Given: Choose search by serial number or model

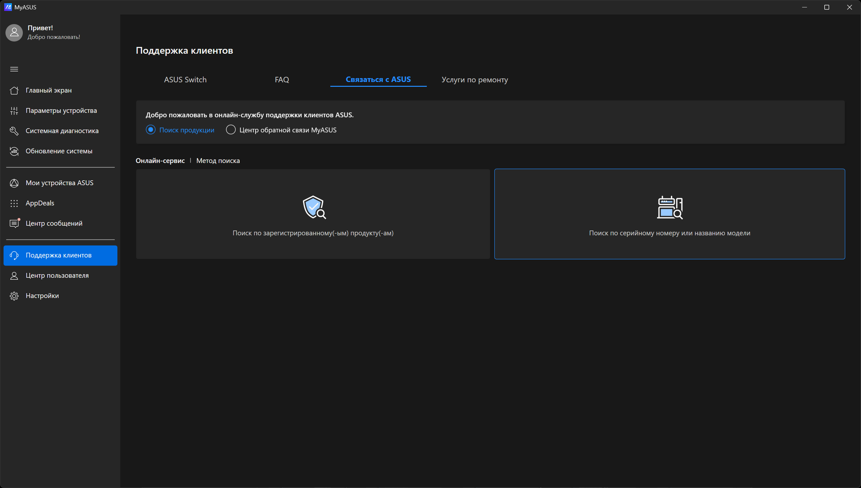Looking at the screenshot, I should (x=670, y=214).
